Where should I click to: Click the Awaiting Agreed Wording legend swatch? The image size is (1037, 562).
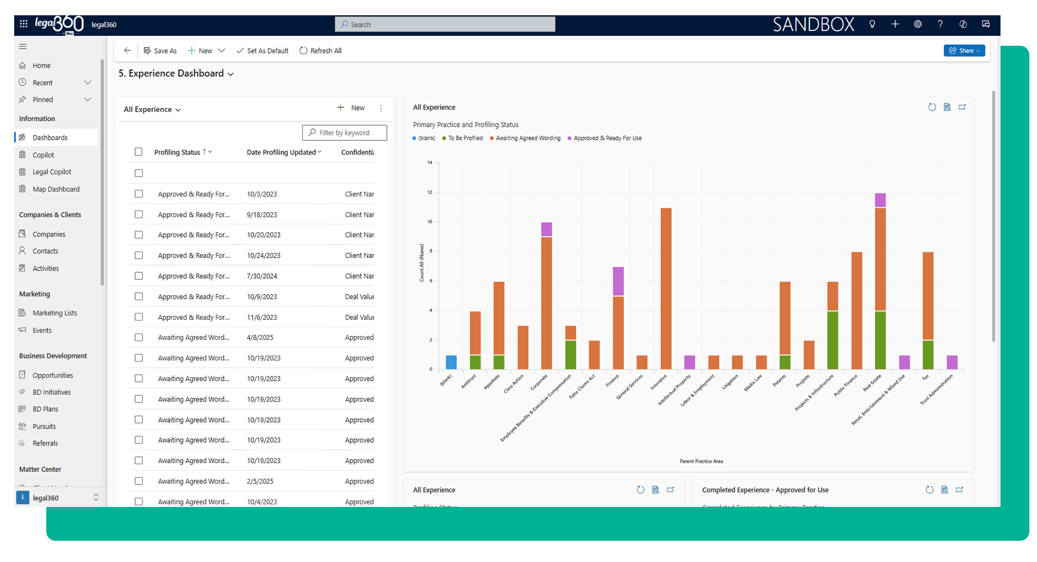click(x=492, y=138)
